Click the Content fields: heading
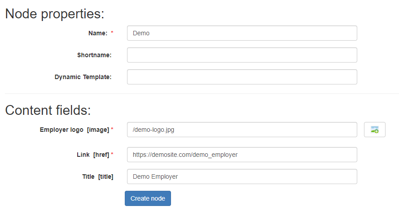Viewport: 399px width, 210px height. tap(48, 110)
